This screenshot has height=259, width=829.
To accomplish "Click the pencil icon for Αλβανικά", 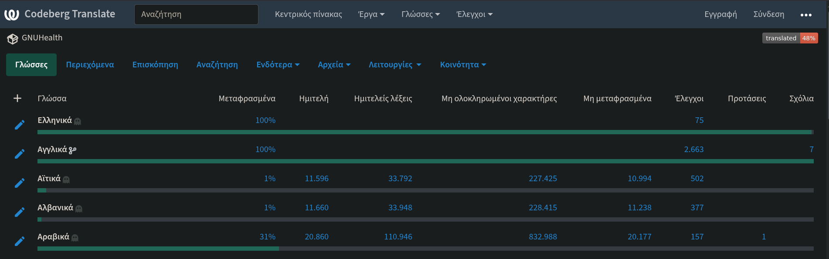I will (x=20, y=212).
